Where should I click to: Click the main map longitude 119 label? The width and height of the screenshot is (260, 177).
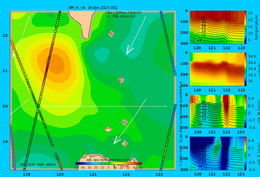tap(27, 174)
